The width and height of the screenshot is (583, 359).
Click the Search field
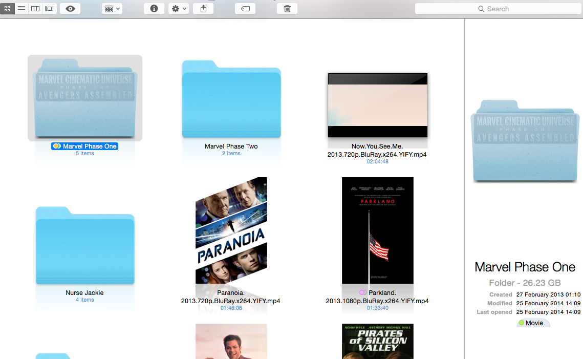point(498,9)
